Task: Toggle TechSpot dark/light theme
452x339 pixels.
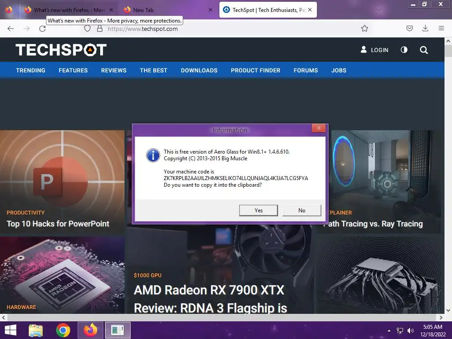Action: point(404,50)
